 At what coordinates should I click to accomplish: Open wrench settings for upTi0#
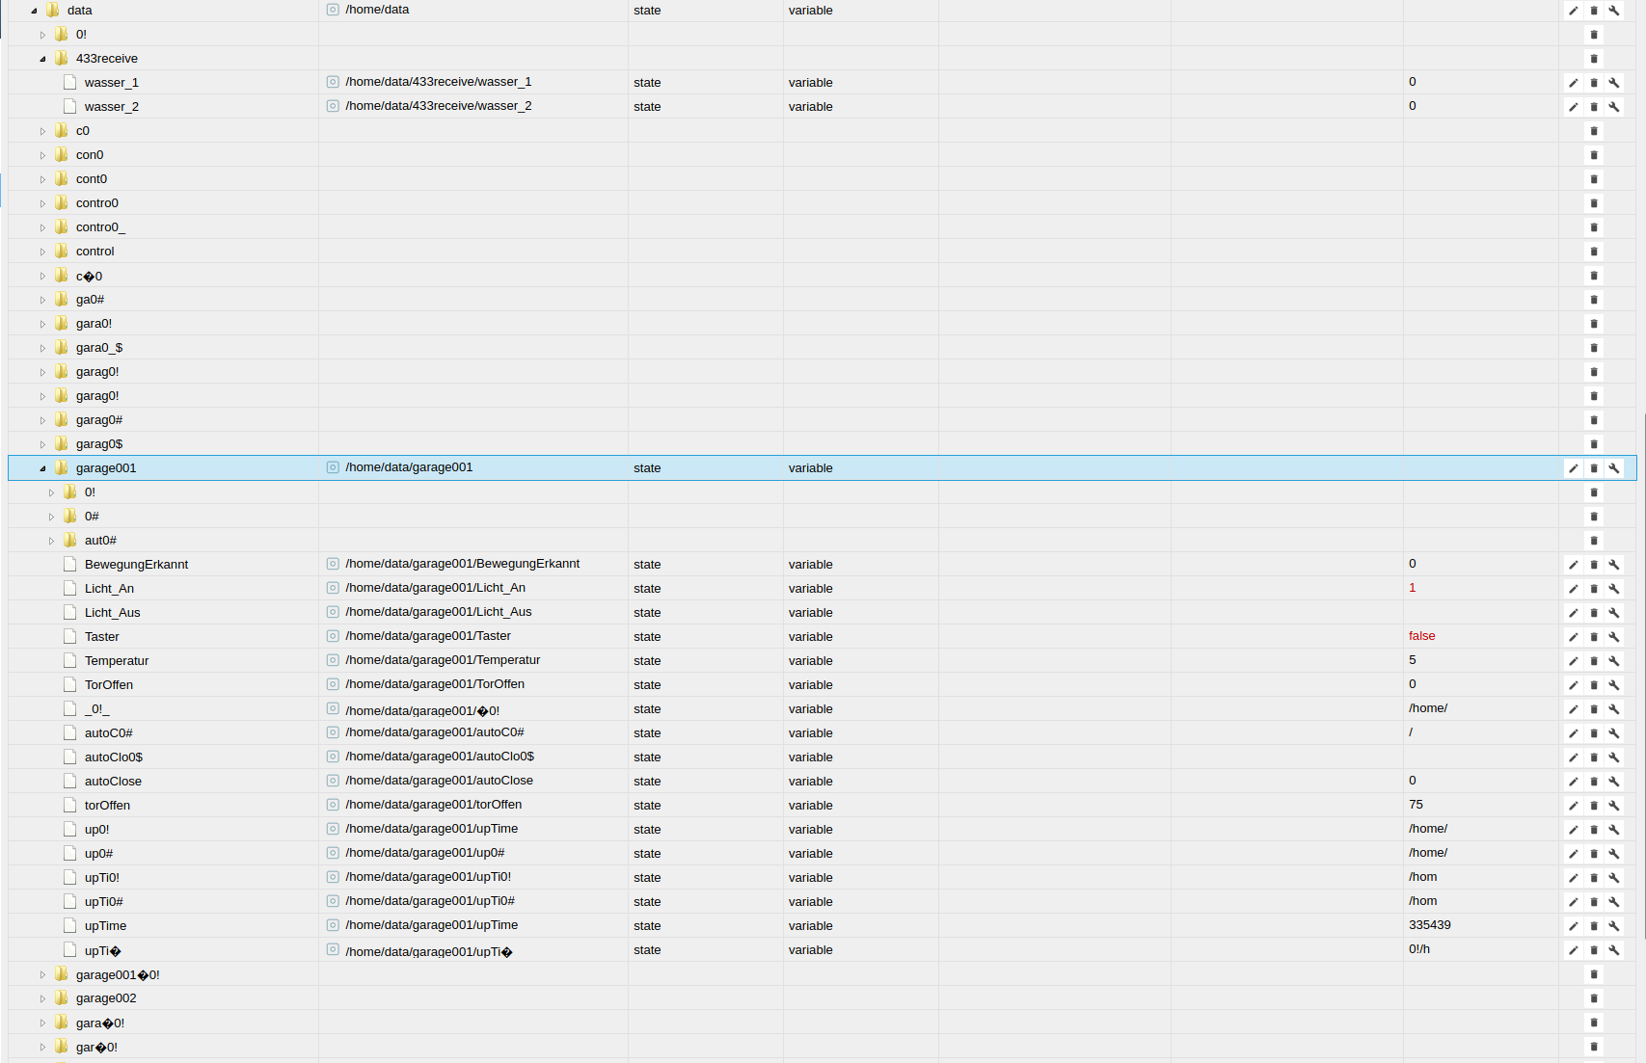tap(1614, 902)
